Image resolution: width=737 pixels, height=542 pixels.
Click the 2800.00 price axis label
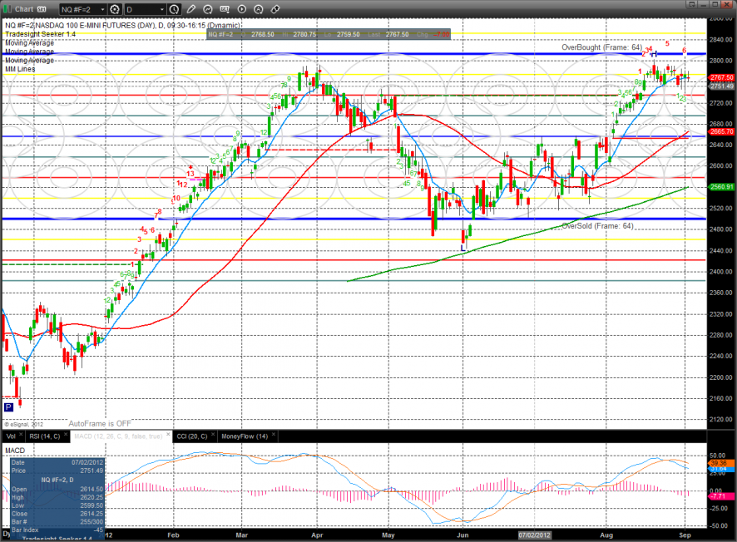click(721, 61)
